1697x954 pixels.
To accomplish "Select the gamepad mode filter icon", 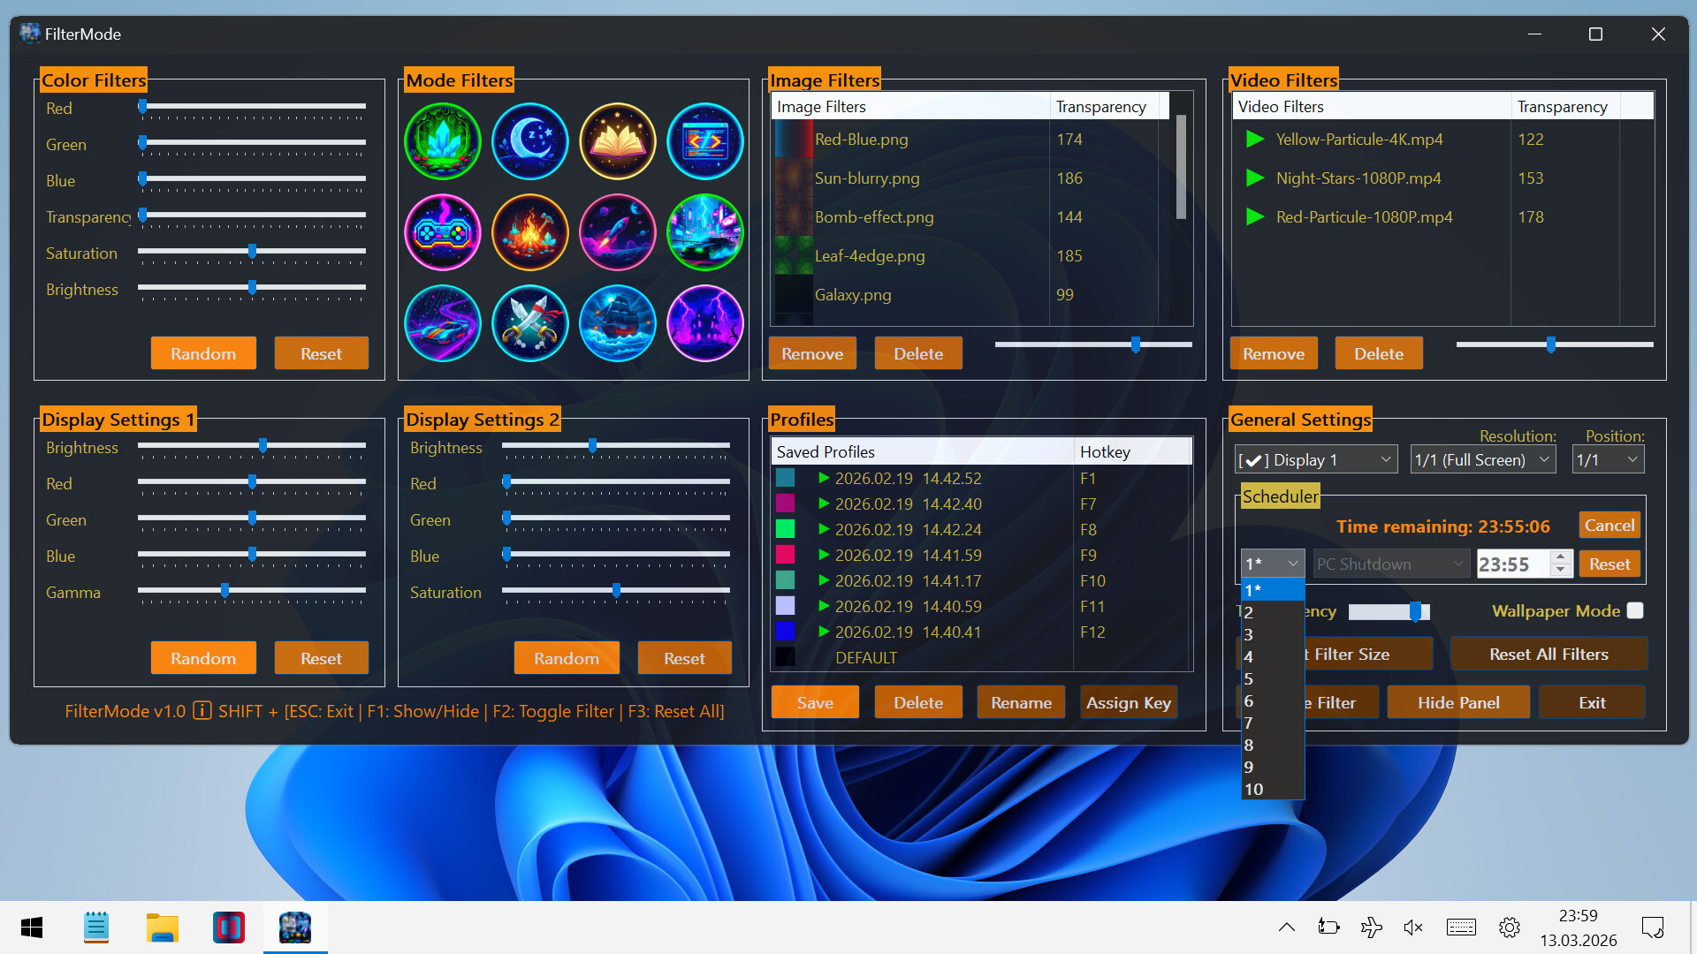I will [442, 232].
